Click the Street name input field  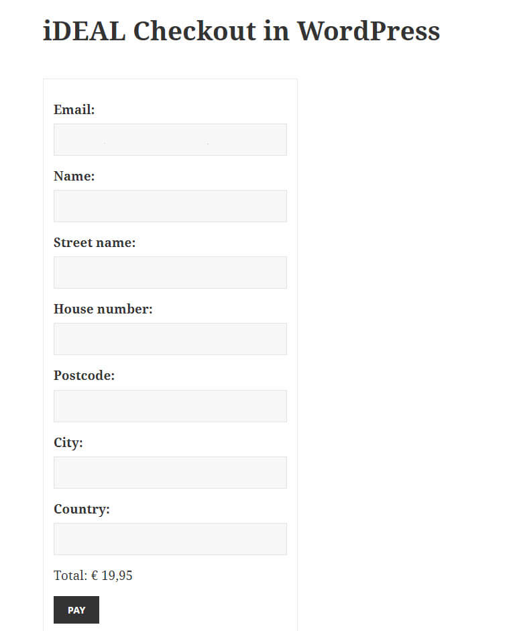pyautogui.click(x=170, y=272)
